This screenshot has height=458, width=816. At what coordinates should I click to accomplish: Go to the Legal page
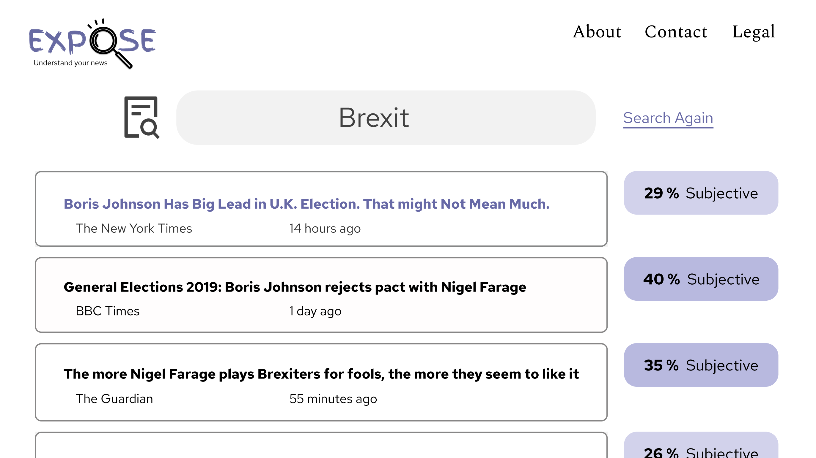(x=753, y=32)
